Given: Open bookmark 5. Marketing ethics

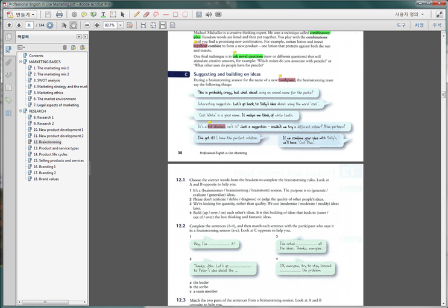Looking at the screenshot, I should [48, 93].
